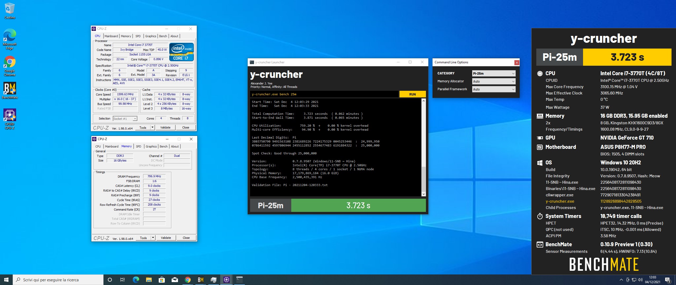Select the About tab in upper CPU-Z window
The image size is (676, 285).
click(x=174, y=36)
